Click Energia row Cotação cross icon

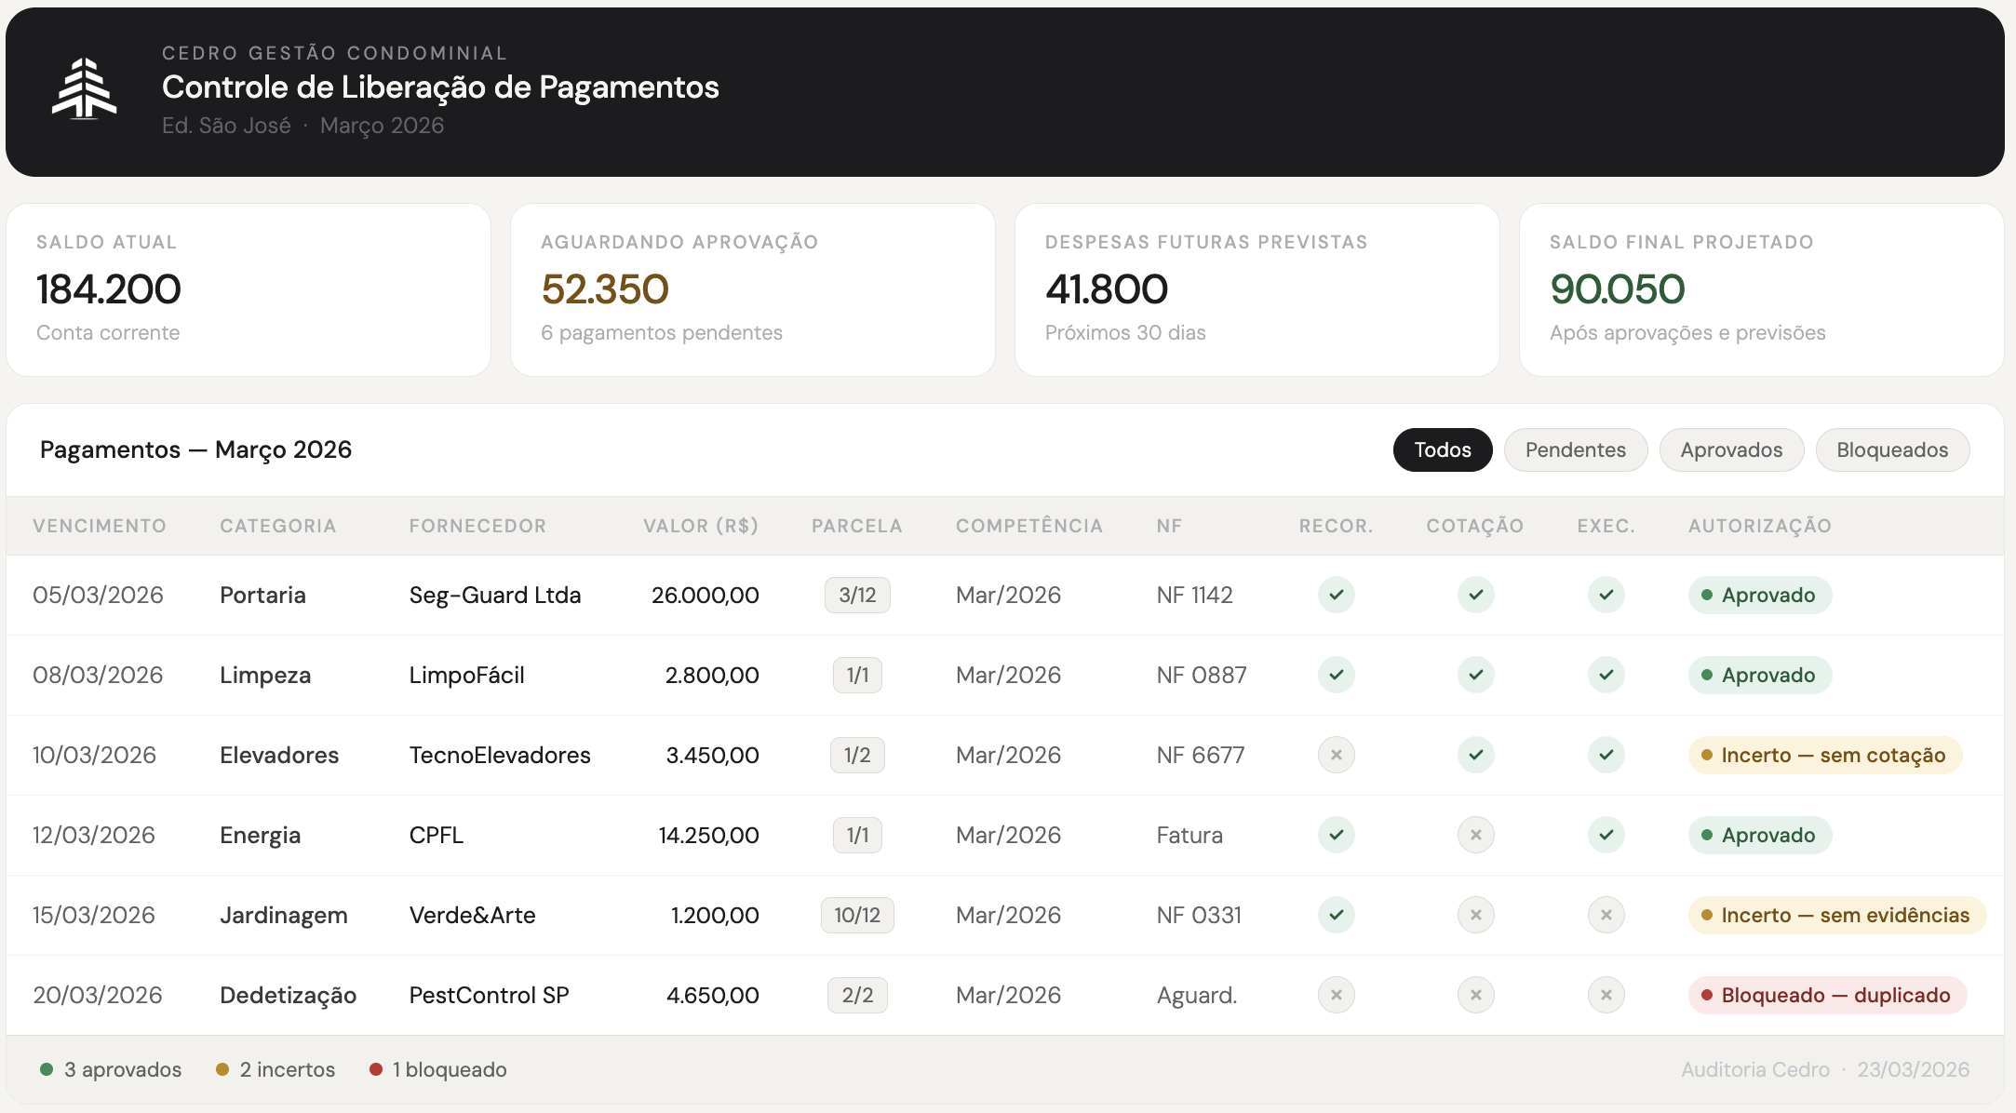(1475, 835)
